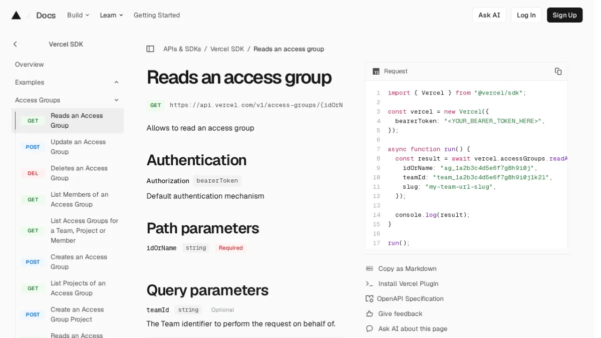
Task: Open Deletes an Access Group page
Action: (x=79, y=173)
